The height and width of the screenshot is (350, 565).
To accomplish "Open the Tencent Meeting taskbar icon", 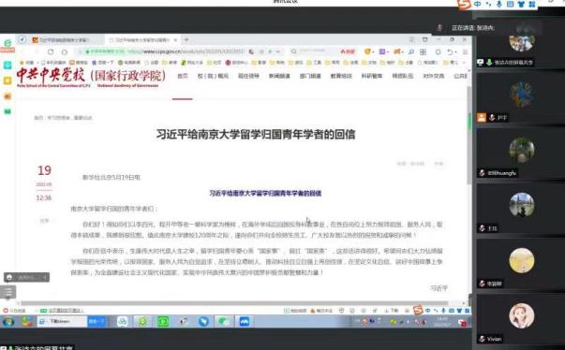I will click(x=245, y=321).
